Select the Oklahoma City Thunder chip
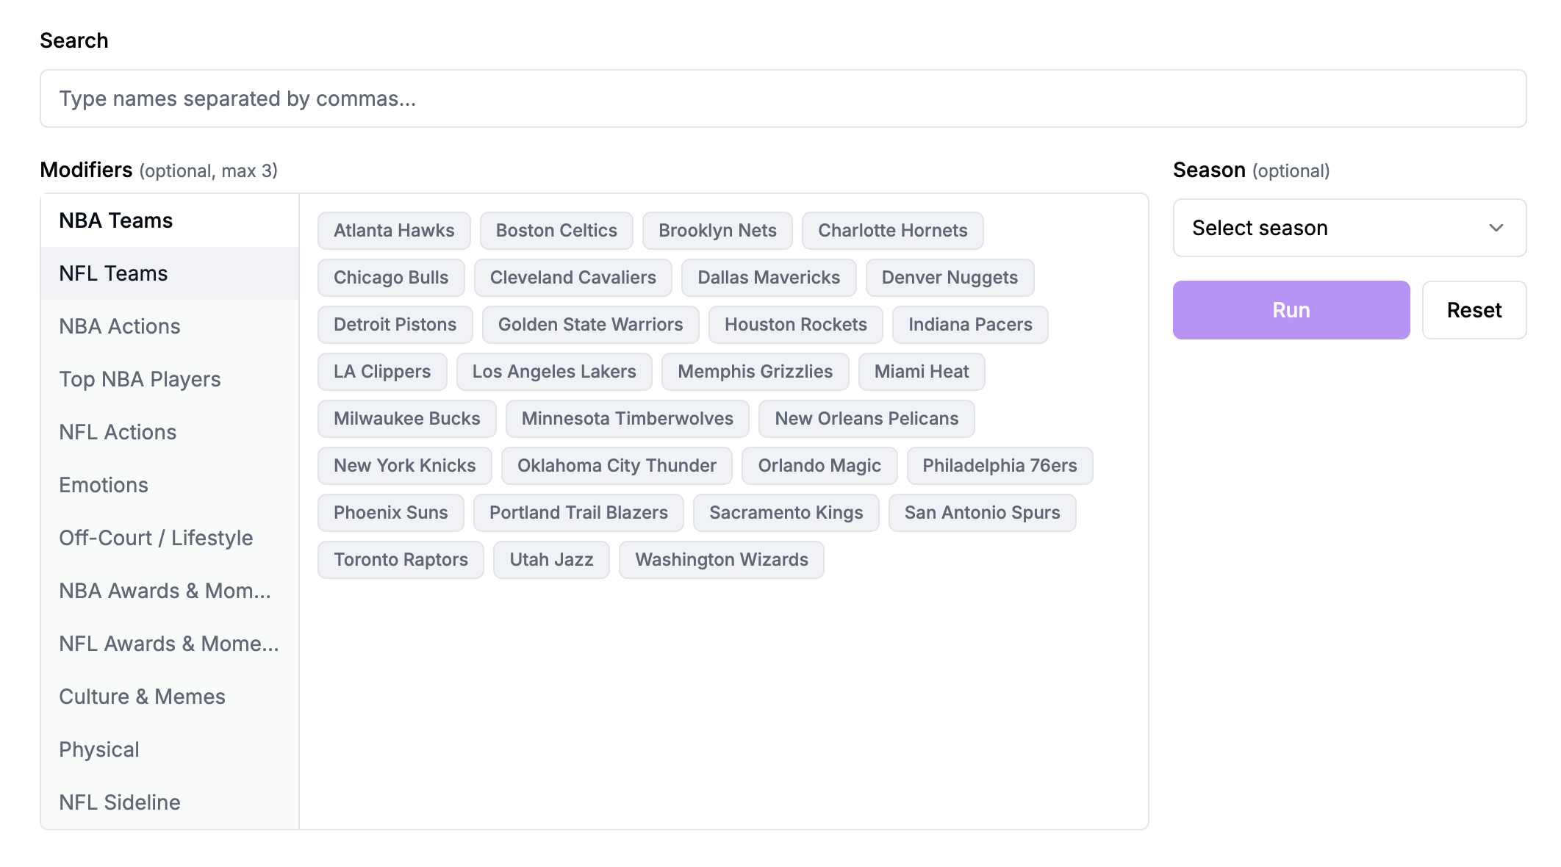Image resolution: width=1561 pixels, height=867 pixels. 617,466
